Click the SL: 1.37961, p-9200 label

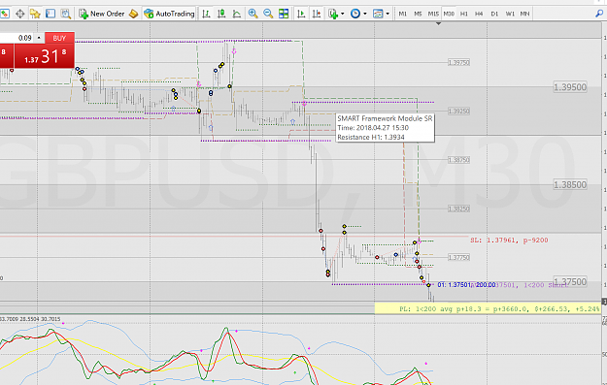pyautogui.click(x=509, y=241)
